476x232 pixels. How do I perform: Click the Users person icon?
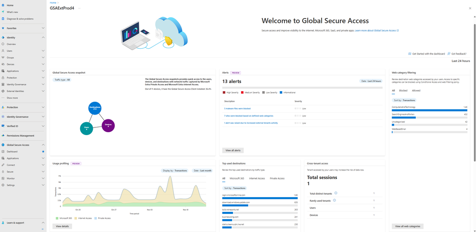3,51
